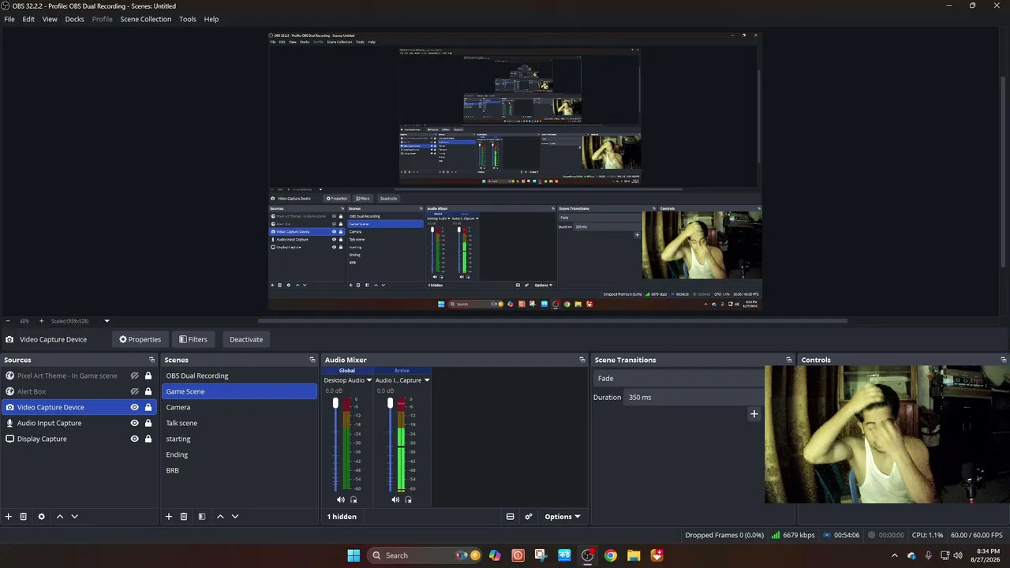Click the transition Duration field
1010x568 pixels.
(x=694, y=398)
